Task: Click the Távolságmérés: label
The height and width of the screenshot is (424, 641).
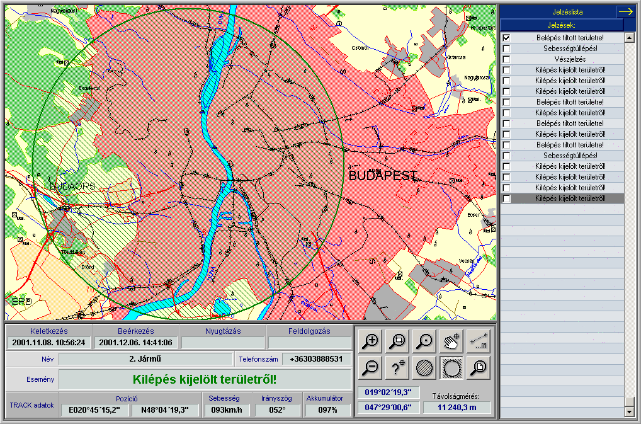Action: [x=456, y=396]
